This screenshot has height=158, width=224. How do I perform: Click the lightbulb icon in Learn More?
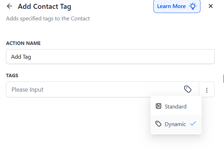pyautogui.click(x=193, y=6)
